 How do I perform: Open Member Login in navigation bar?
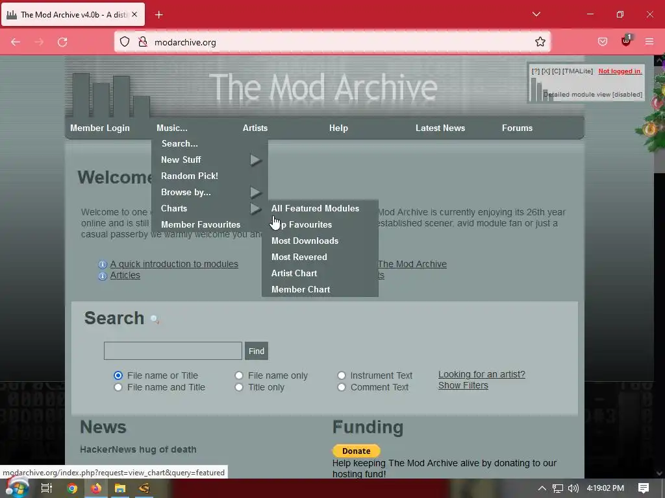click(100, 128)
